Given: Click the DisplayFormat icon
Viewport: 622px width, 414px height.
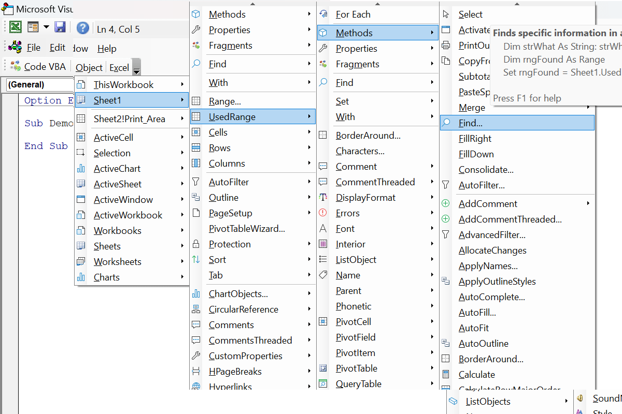Looking at the screenshot, I should point(323,197).
